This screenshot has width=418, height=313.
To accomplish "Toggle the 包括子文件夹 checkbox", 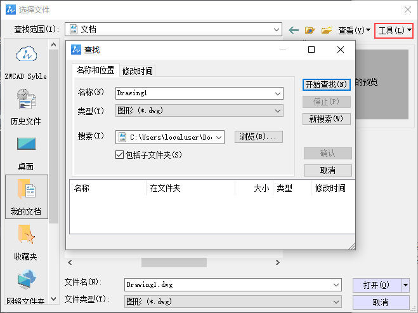I will [x=120, y=154].
